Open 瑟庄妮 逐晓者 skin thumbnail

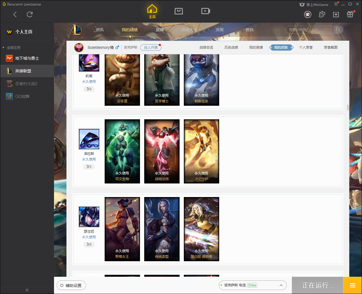coord(201,229)
